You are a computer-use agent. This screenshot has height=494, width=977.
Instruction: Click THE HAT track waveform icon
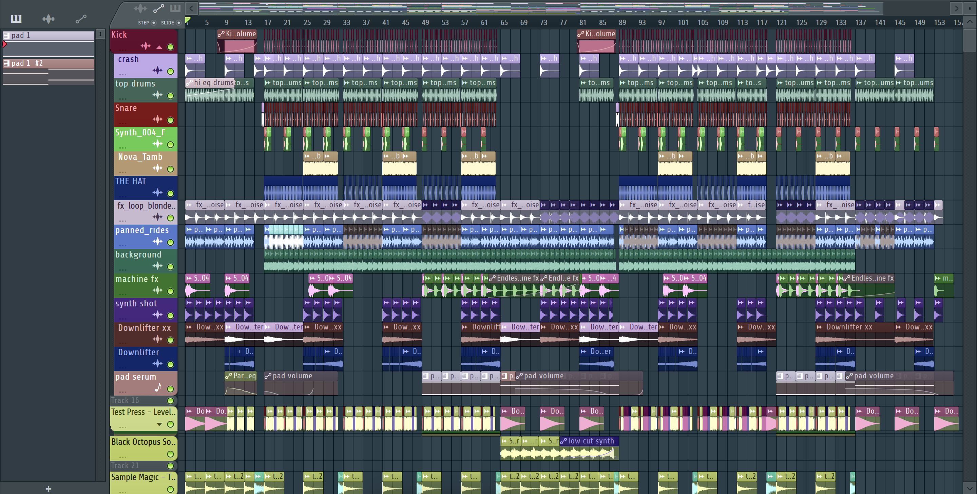click(157, 192)
